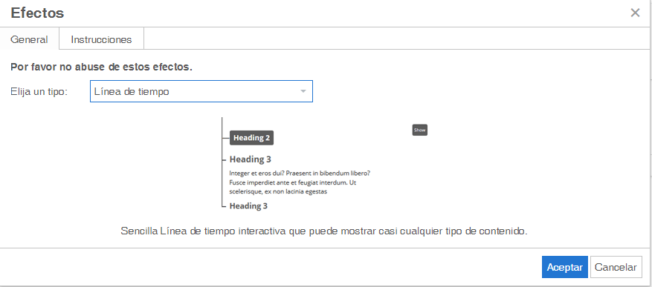Click the gray dropdown arrow of the type selector
The width and height of the screenshot is (652, 287).
click(303, 91)
